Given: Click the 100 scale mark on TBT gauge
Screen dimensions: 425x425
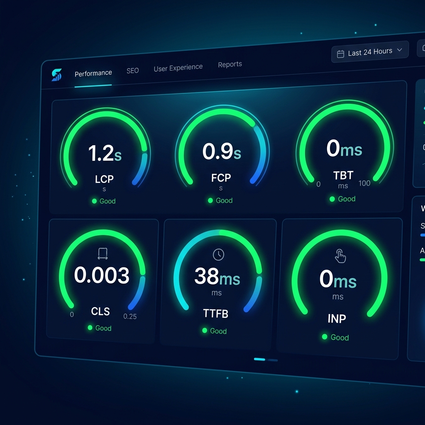Looking at the screenshot, I should [364, 183].
